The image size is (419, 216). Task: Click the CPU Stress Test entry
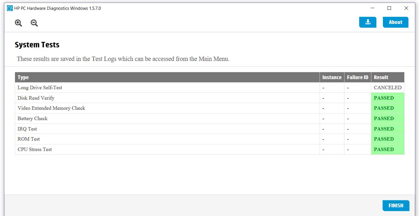pyautogui.click(x=35, y=149)
